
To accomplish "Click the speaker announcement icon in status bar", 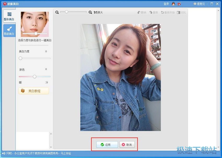I will tap(4, 153).
